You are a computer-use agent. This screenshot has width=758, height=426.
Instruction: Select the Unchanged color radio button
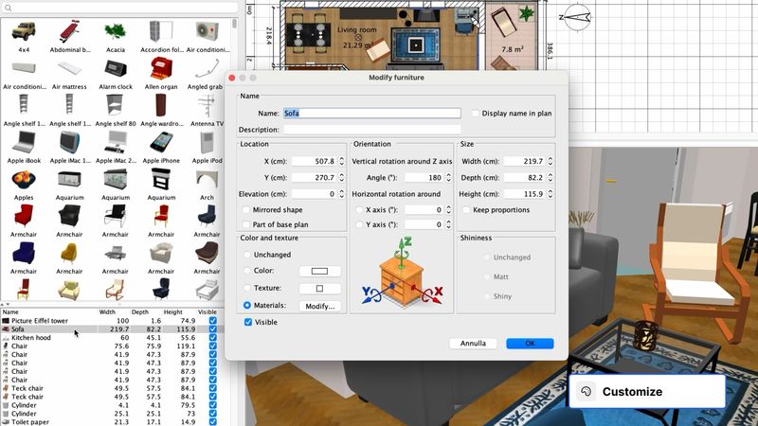[247, 255]
